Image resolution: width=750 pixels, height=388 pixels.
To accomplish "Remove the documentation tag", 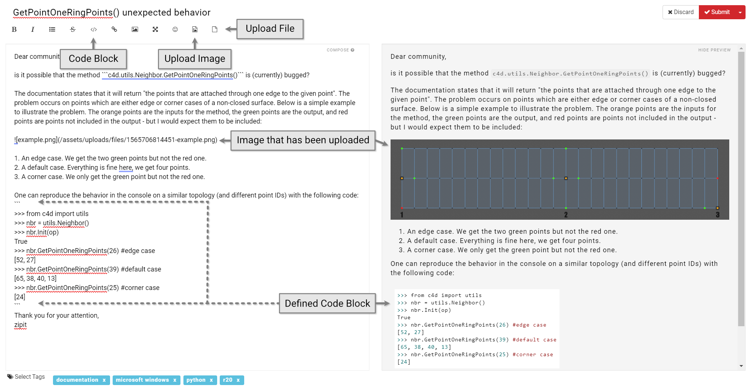I will pos(104,380).
